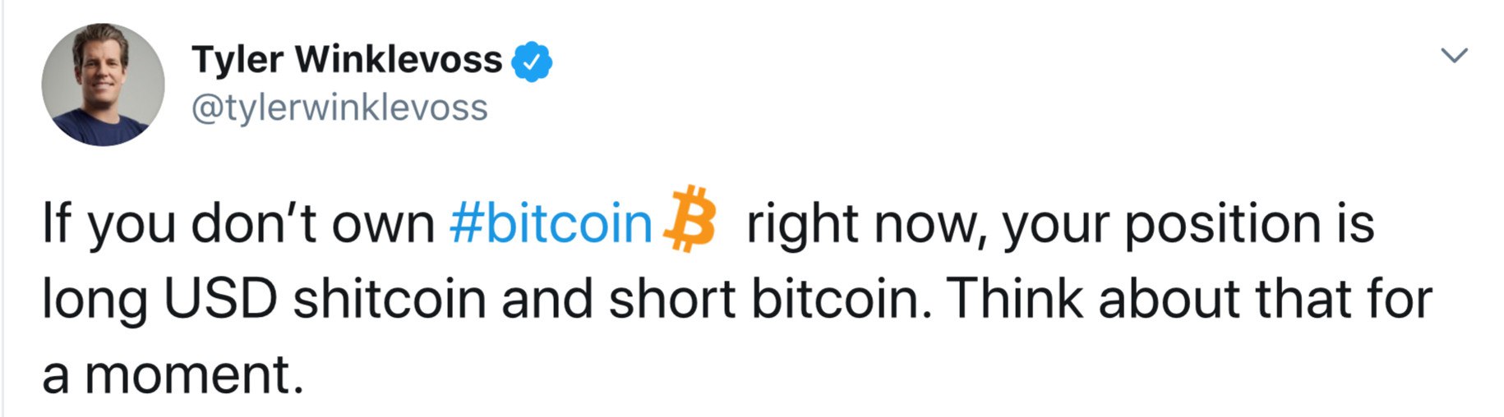The width and height of the screenshot is (1504, 417).
Task: Click the display name Tyler Winklevoss
Action: [x=346, y=60]
